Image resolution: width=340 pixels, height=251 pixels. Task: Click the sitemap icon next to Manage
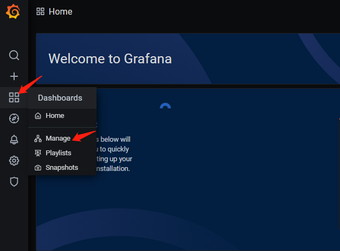pyautogui.click(x=38, y=138)
